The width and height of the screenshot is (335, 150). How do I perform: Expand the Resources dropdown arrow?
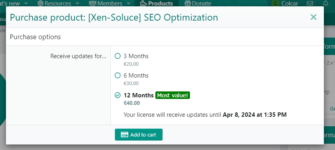pos(77,4)
